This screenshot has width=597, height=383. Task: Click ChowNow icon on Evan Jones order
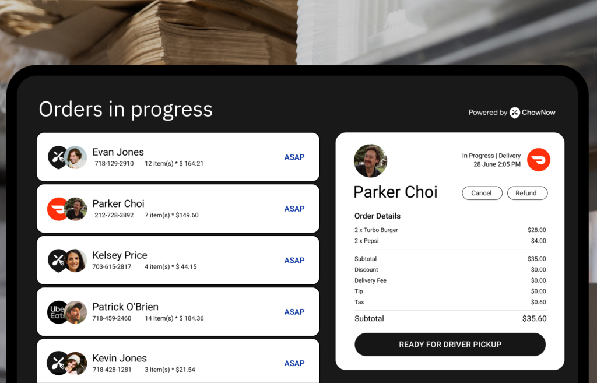coord(57,157)
